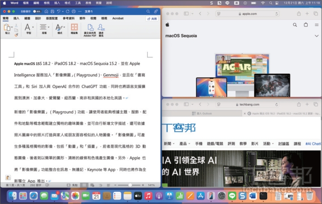This screenshot has width=322, height=204.
Task: Toggle 焦點 (Focus) mode in Word status bar
Action: (72, 185)
